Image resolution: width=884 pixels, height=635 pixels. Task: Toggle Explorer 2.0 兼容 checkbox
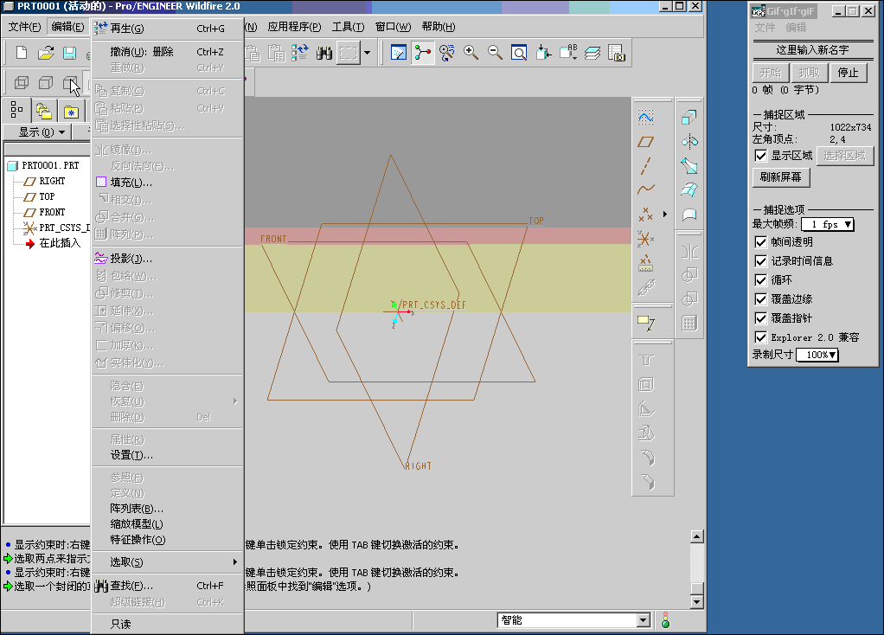pyautogui.click(x=760, y=337)
